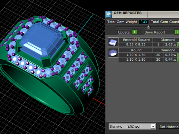Click the Set Material button
The image size is (179, 134).
click(169, 127)
